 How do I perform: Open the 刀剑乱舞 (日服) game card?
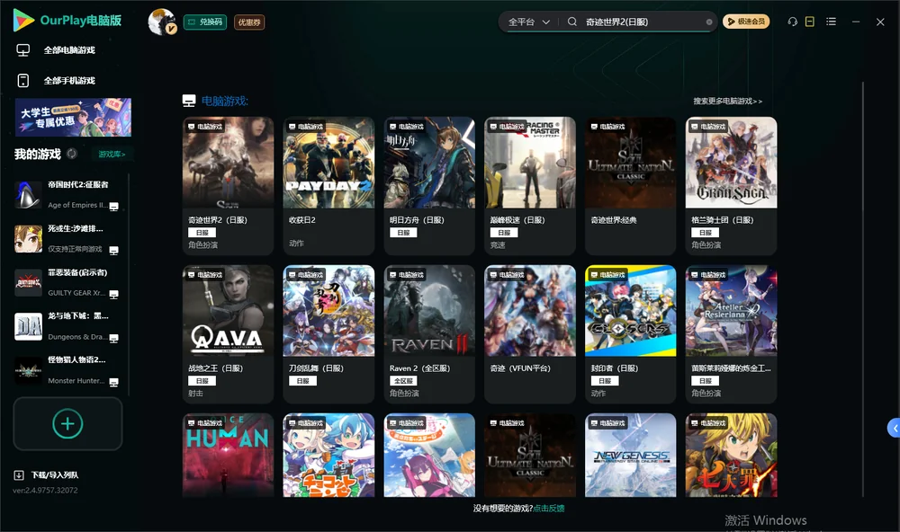[x=328, y=333]
